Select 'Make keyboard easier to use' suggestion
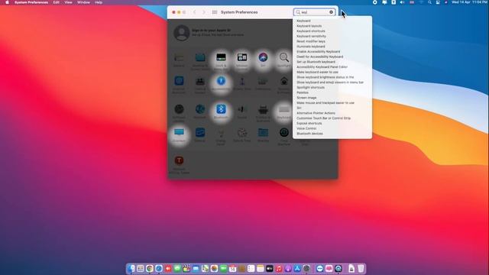The image size is (489, 275). [317, 72]
